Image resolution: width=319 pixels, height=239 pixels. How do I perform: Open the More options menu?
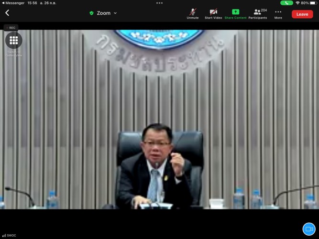(278, 13)
